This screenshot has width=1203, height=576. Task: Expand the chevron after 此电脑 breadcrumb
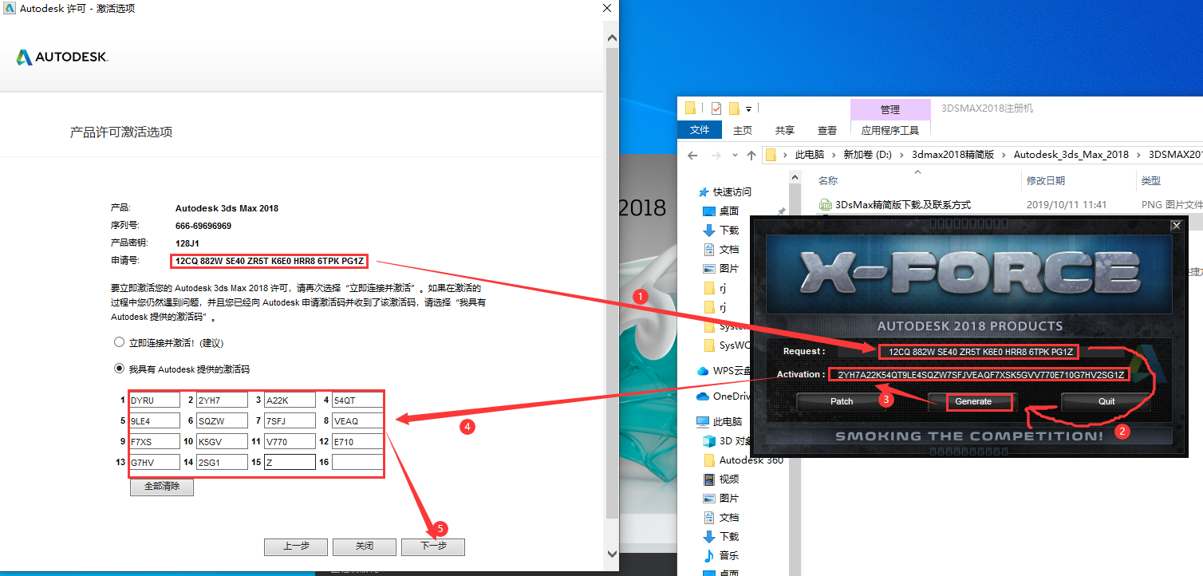click(834, 155)
